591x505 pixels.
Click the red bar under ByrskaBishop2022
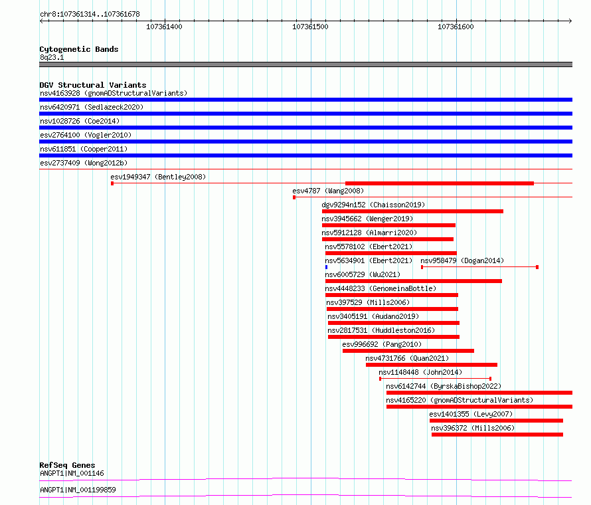click(x=479, y=393)
